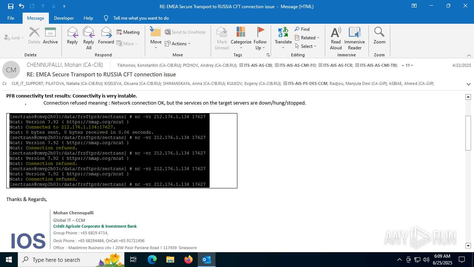Open the Translate menu
Viewport: 474px width, 267px height.
click(283, 38)
